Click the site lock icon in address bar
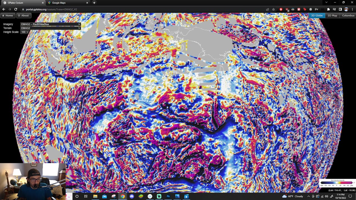This screenshot has width=356, height=200. coord(23,9)
